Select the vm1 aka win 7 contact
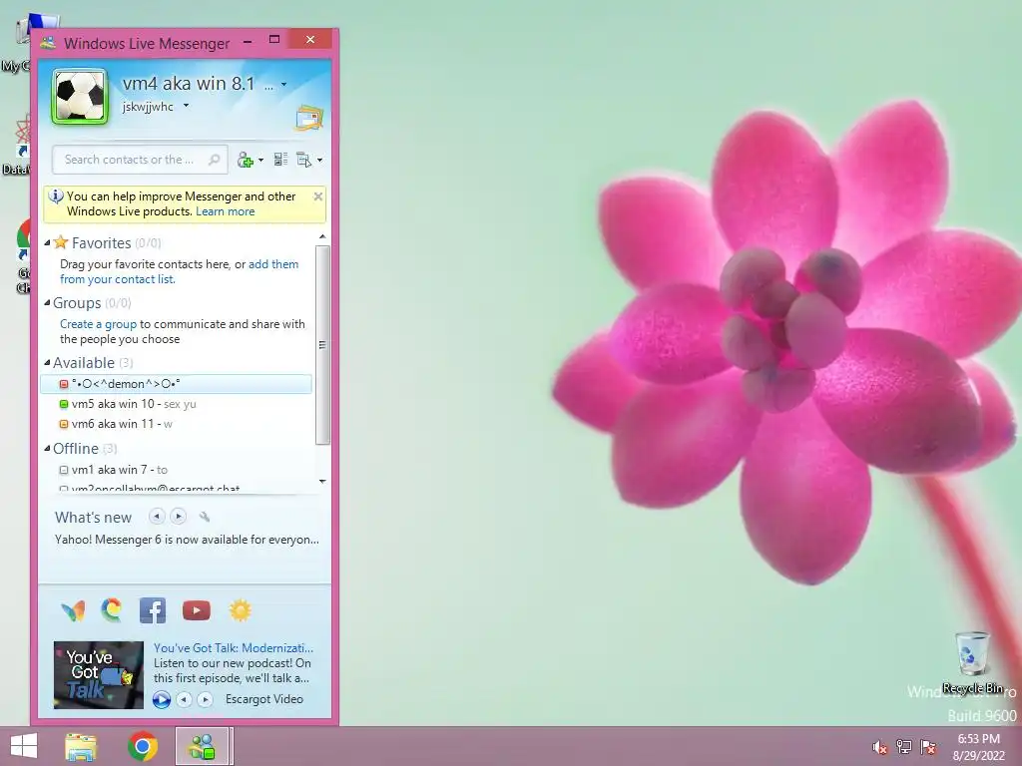Viewport: 1022px width, 766px height. point(176,470)
